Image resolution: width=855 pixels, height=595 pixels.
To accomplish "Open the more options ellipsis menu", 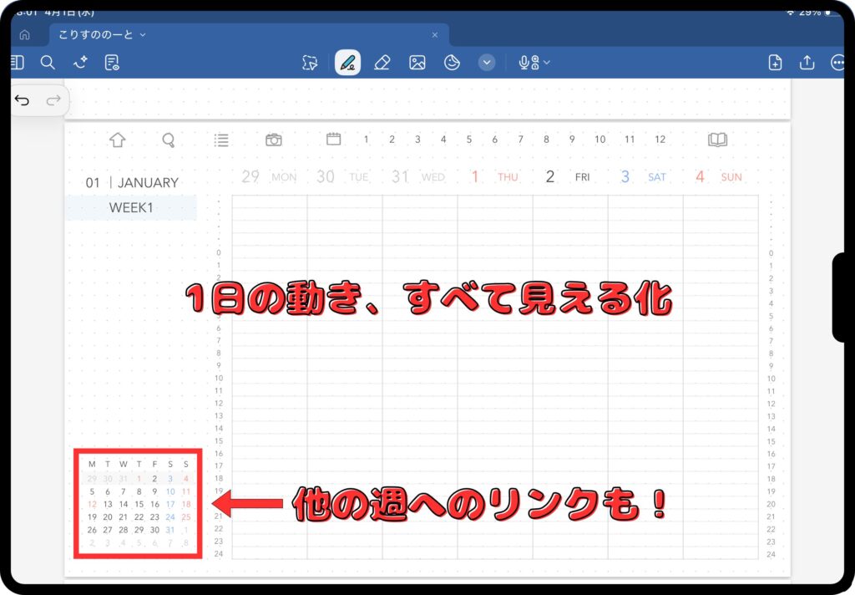I will [x=837, y=63].
